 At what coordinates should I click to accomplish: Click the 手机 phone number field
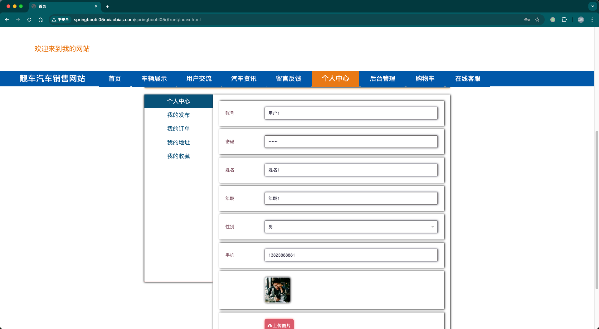tap(351, 255)
